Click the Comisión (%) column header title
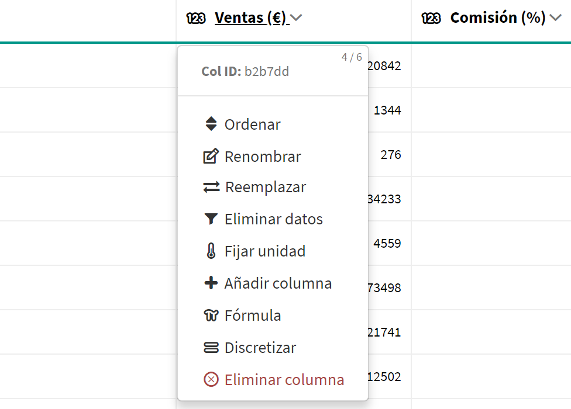The image size is (571, 409). coord(497,18)
